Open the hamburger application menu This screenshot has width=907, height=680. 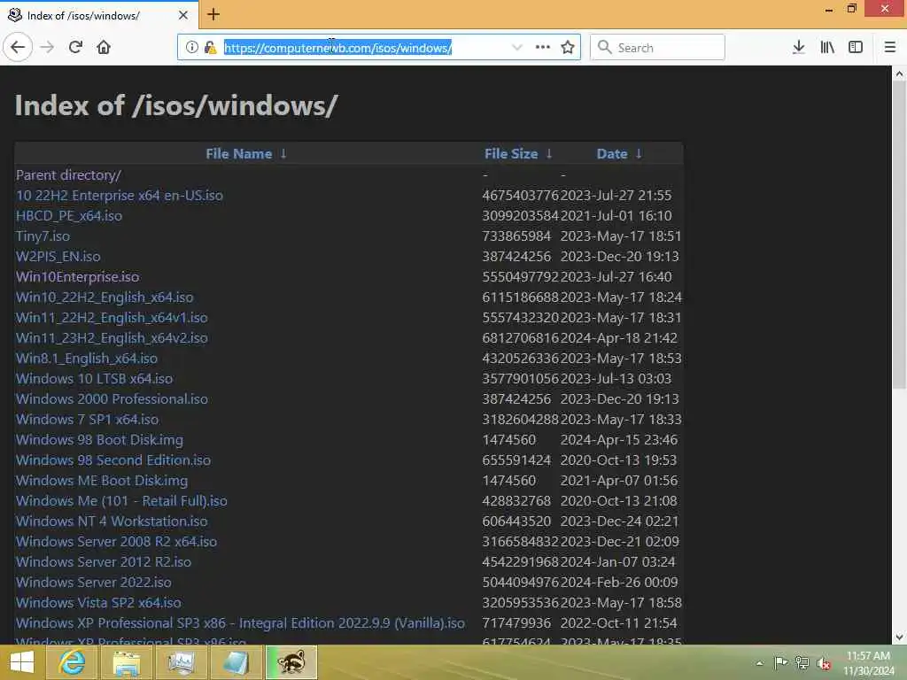pos(890,48)
